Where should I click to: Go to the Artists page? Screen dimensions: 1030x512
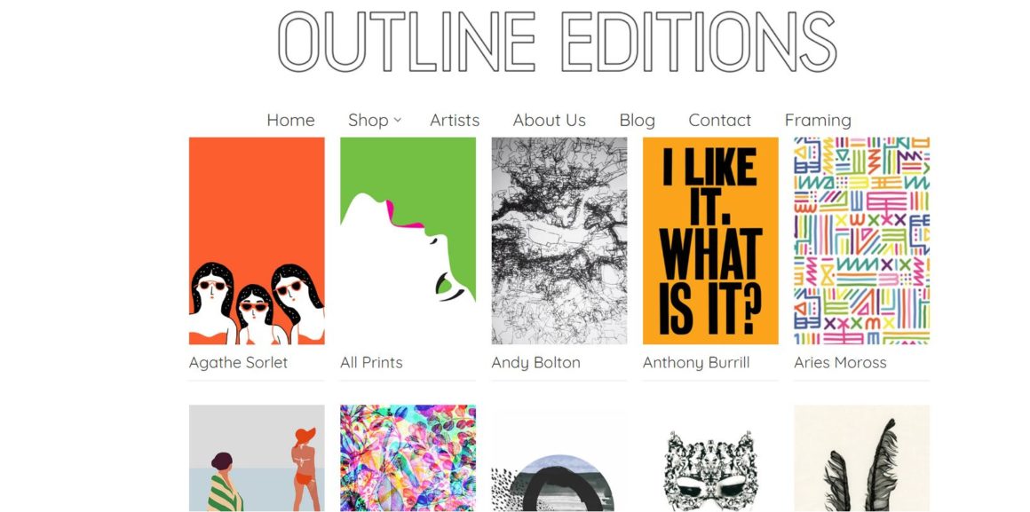[455, 120]
